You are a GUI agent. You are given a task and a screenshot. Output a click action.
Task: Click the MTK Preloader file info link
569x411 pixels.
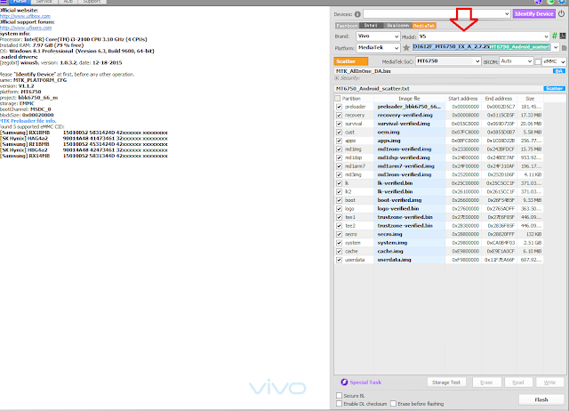[x=28, y=120]
